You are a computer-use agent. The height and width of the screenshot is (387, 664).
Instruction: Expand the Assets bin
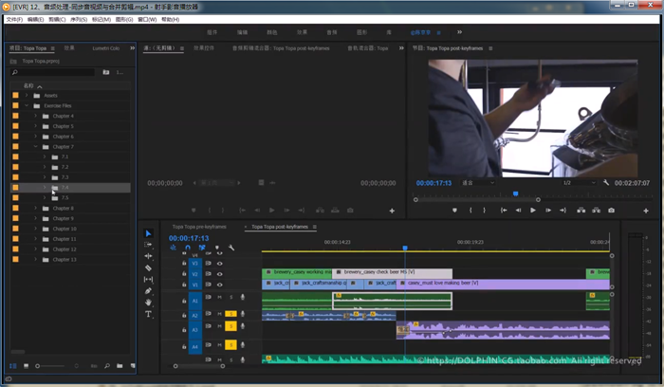click(x=27, y=95)
